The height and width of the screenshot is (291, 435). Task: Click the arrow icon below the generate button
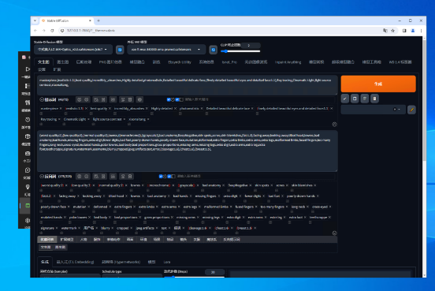coord(345,99)
